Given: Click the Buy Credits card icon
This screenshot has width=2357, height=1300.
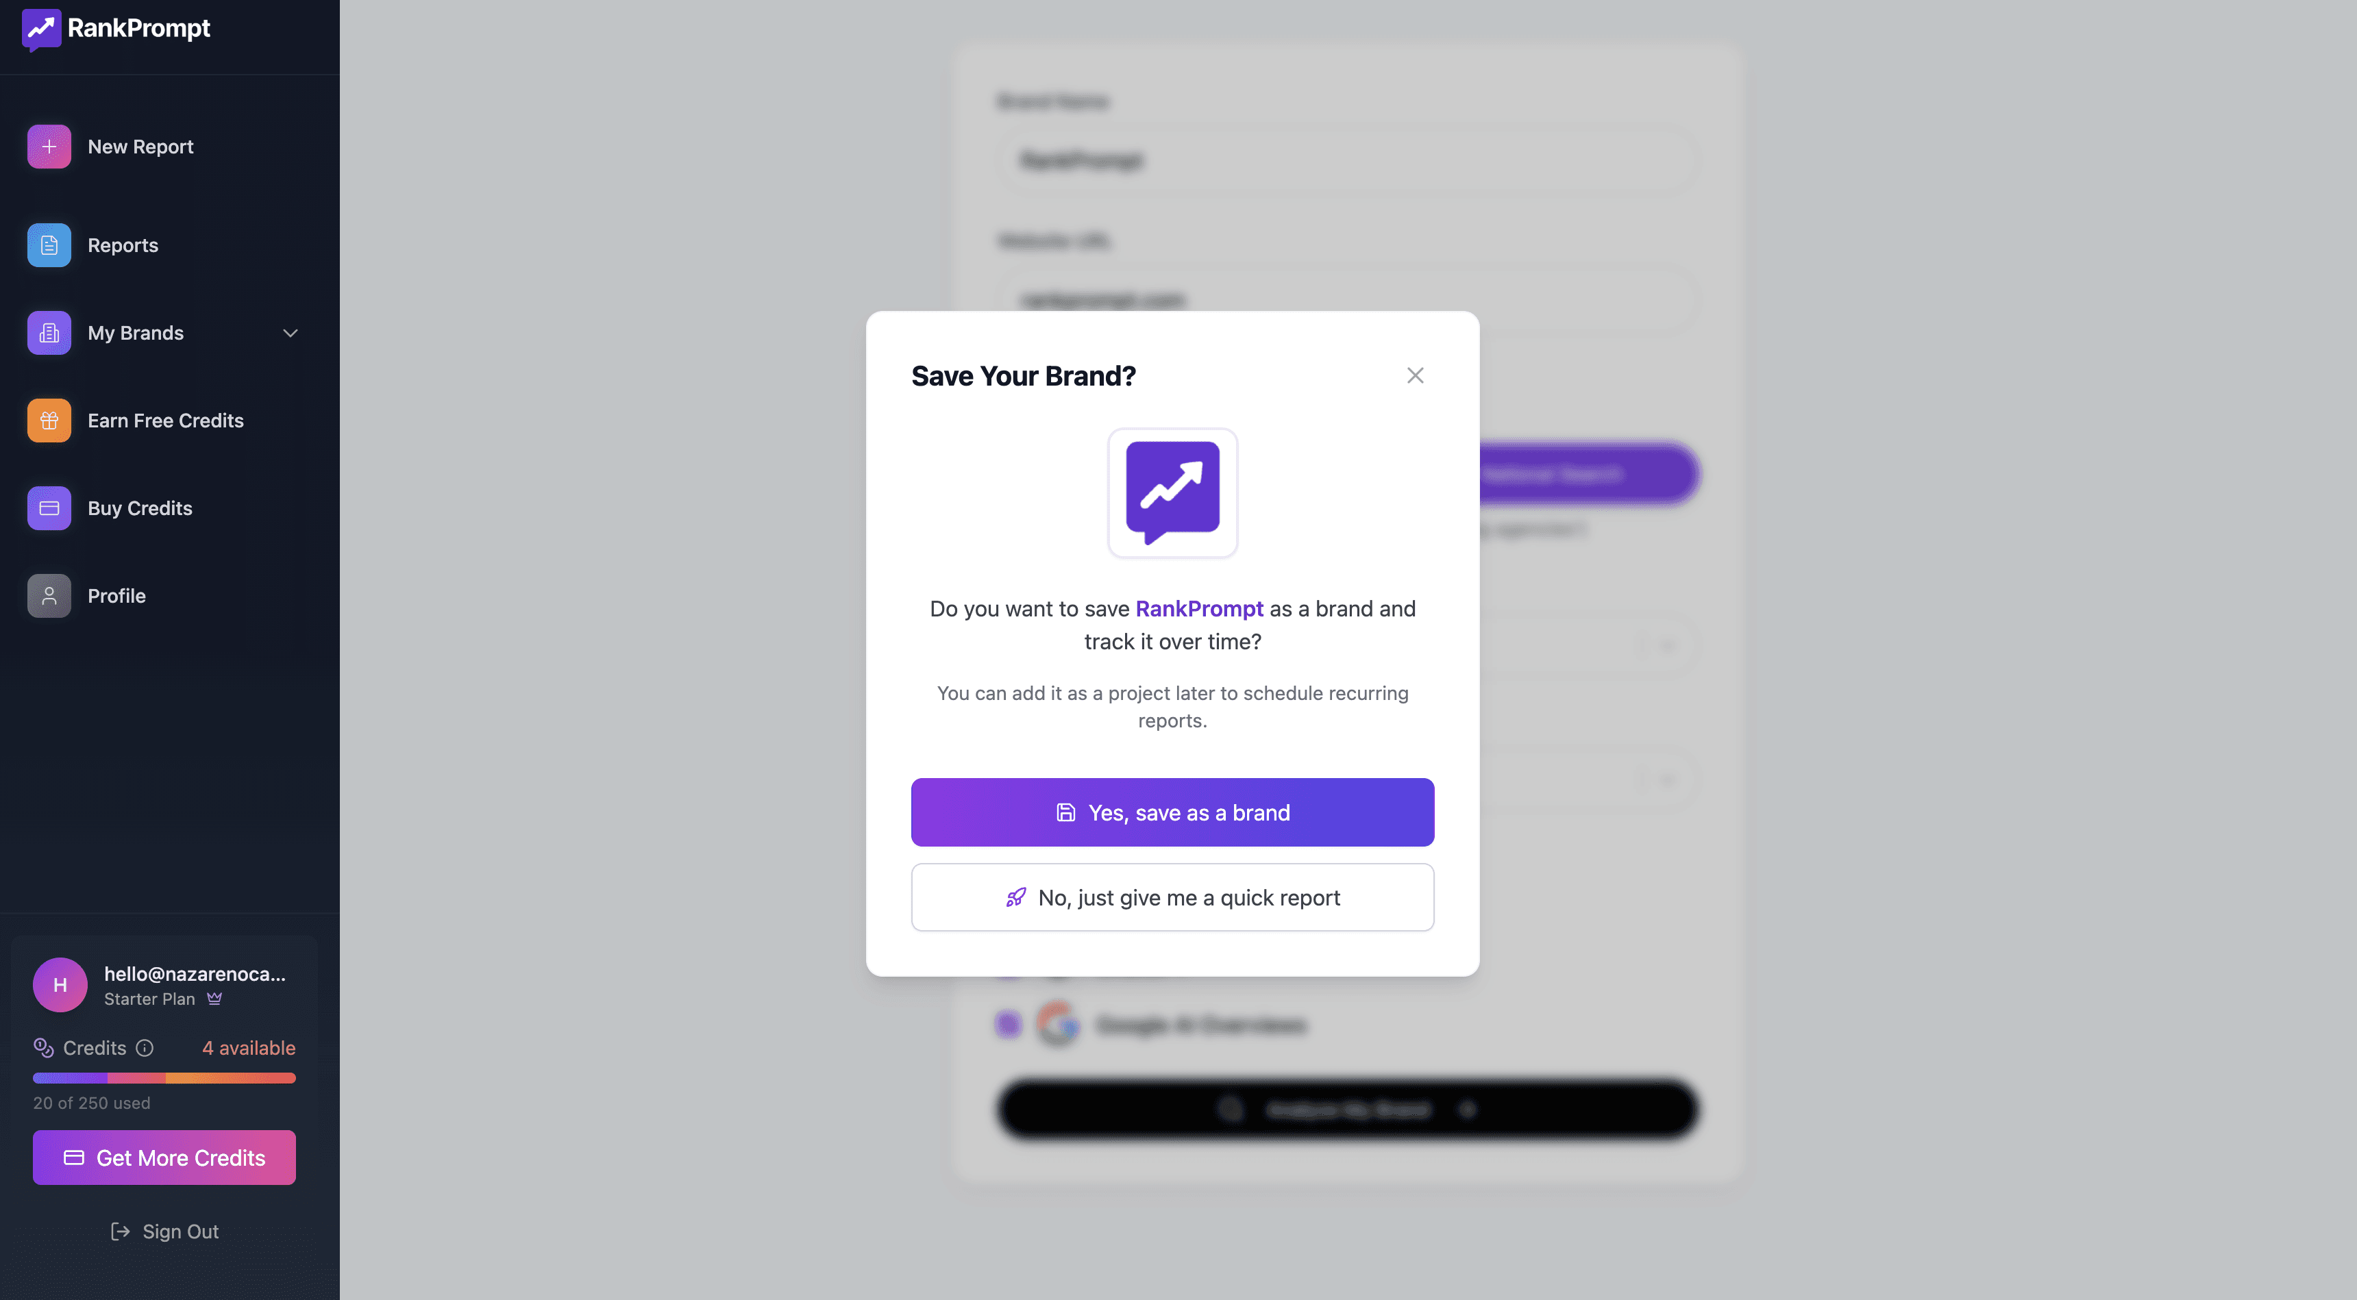Looking at the screenshot, I should pos(49,509).
